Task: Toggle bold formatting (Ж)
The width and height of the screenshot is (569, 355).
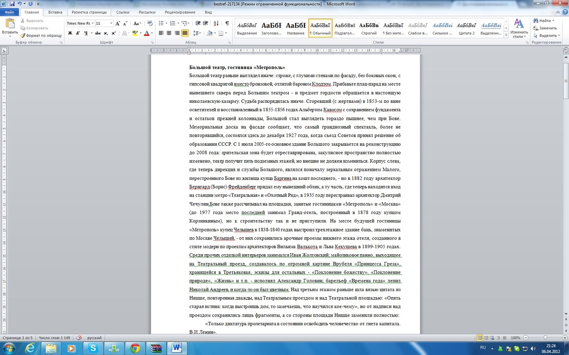Action: pos(70,33)
